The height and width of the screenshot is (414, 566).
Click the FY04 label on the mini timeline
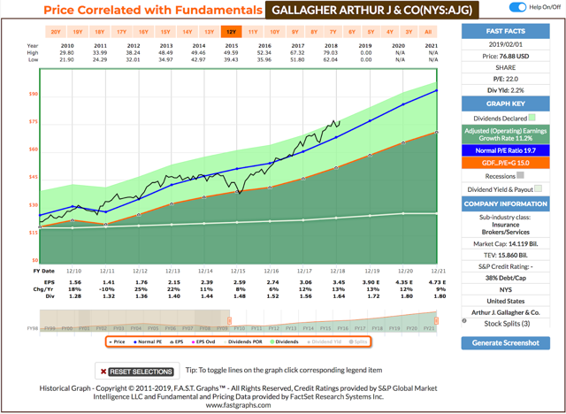pos(135,328)
